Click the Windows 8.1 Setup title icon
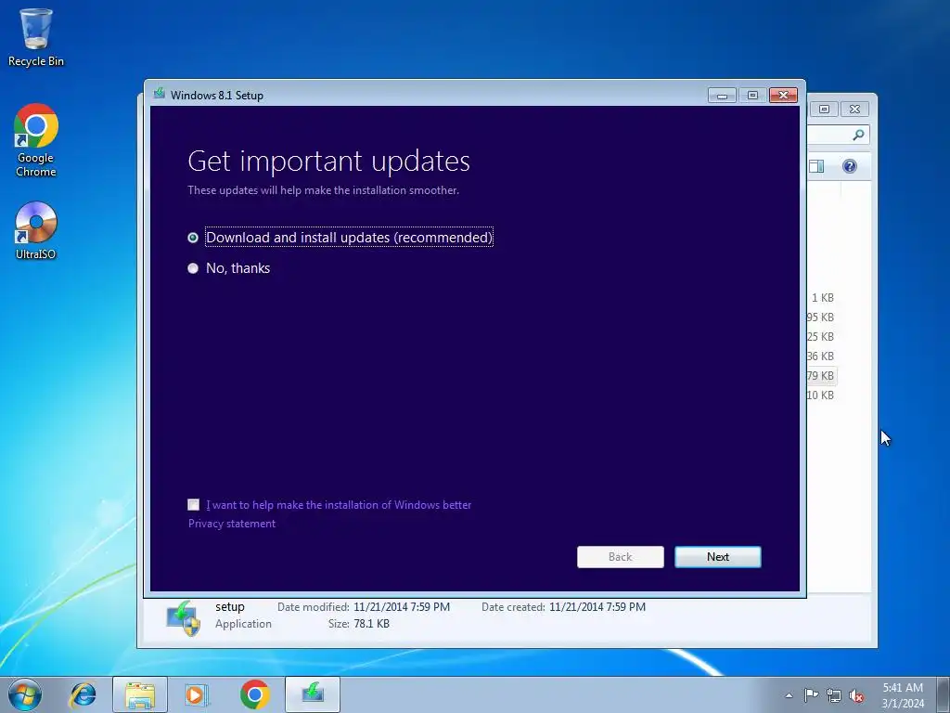This screenshot has height=713, width=950. click(x=160, y=94)
